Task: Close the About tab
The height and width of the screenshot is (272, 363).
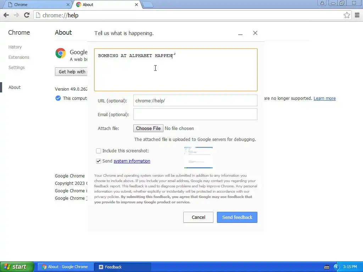Action: 136,5
